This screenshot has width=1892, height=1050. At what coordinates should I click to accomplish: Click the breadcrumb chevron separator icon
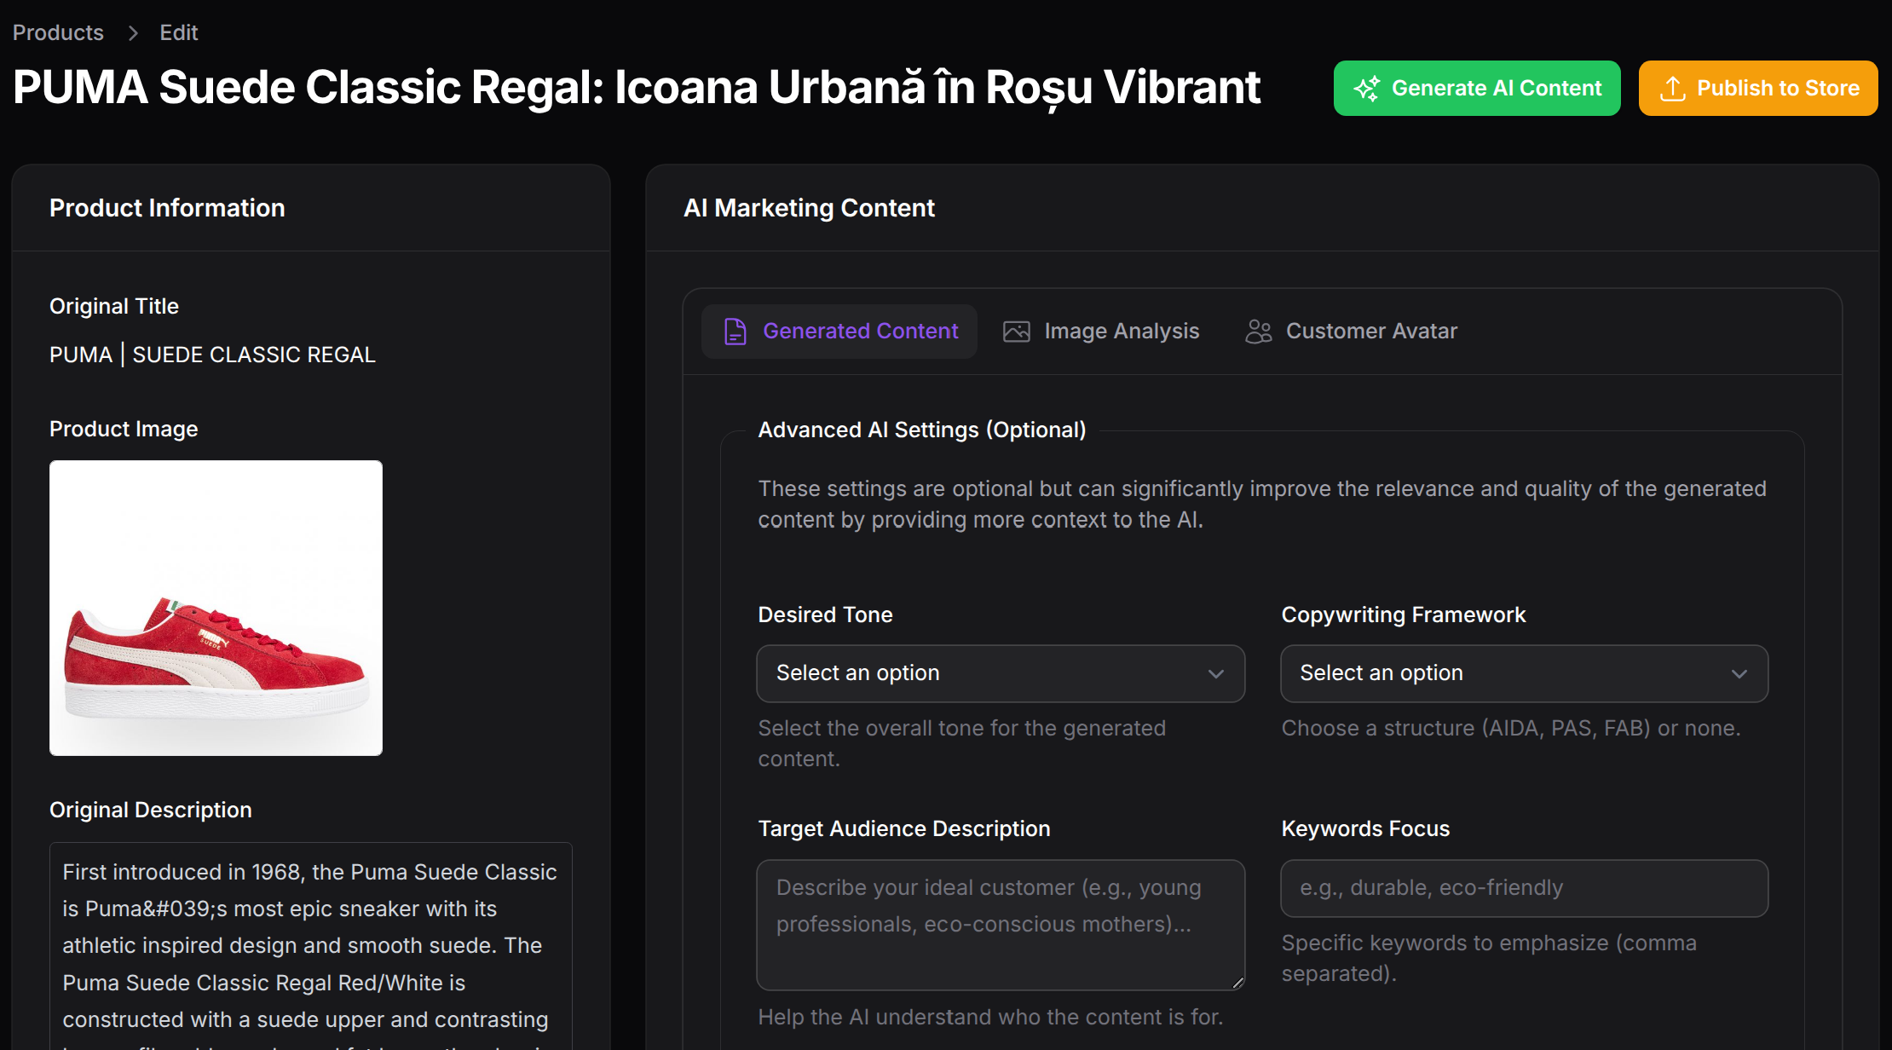pyautogui.click(x=133, y=33)
